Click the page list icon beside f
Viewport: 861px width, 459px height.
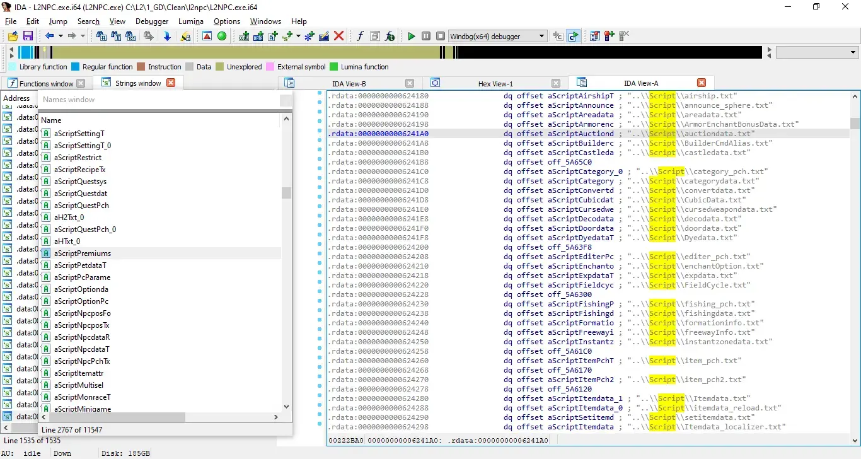click(375, 36)
